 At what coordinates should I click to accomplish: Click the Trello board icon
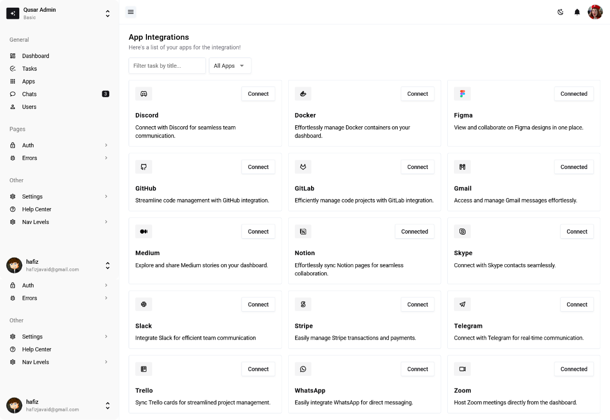144,369
